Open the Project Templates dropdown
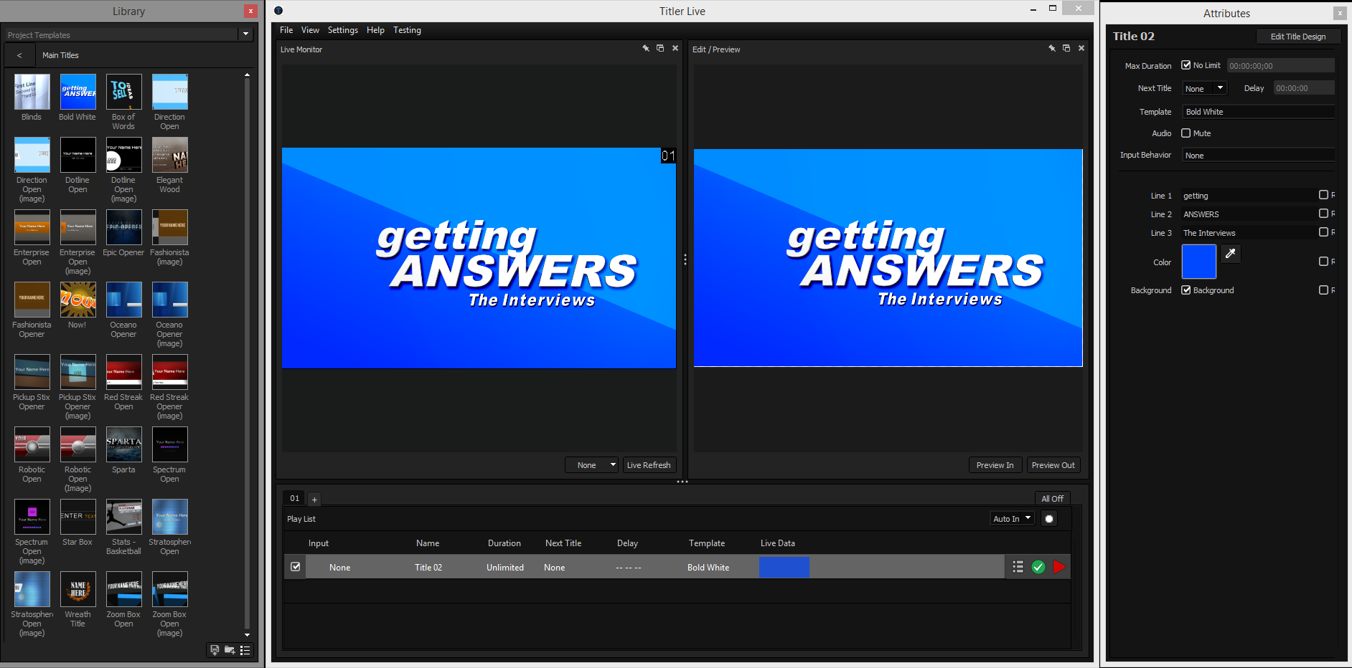 pyautogui.click(x=246, y=34)
